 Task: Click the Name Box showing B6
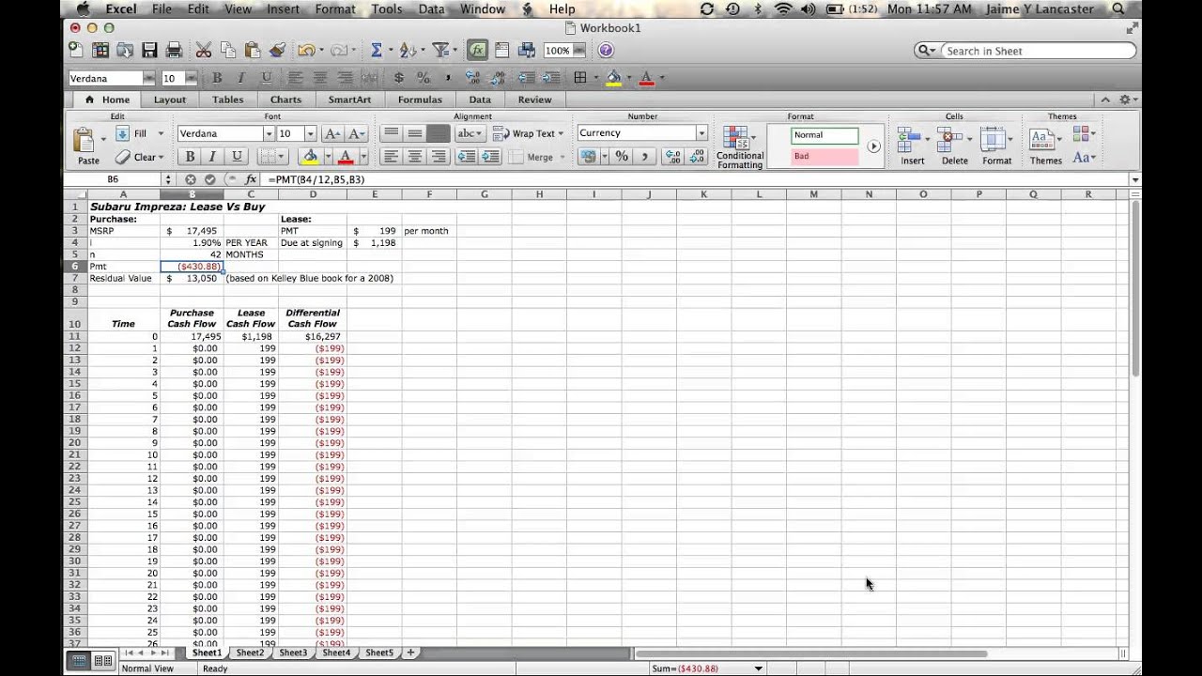pos(114,179)
